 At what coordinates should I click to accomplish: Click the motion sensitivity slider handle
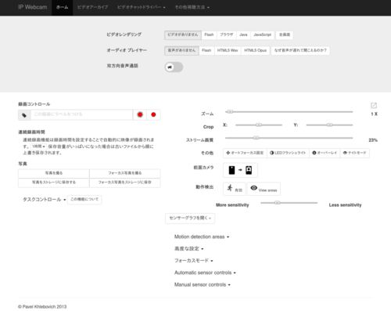(x=278, y=203)
